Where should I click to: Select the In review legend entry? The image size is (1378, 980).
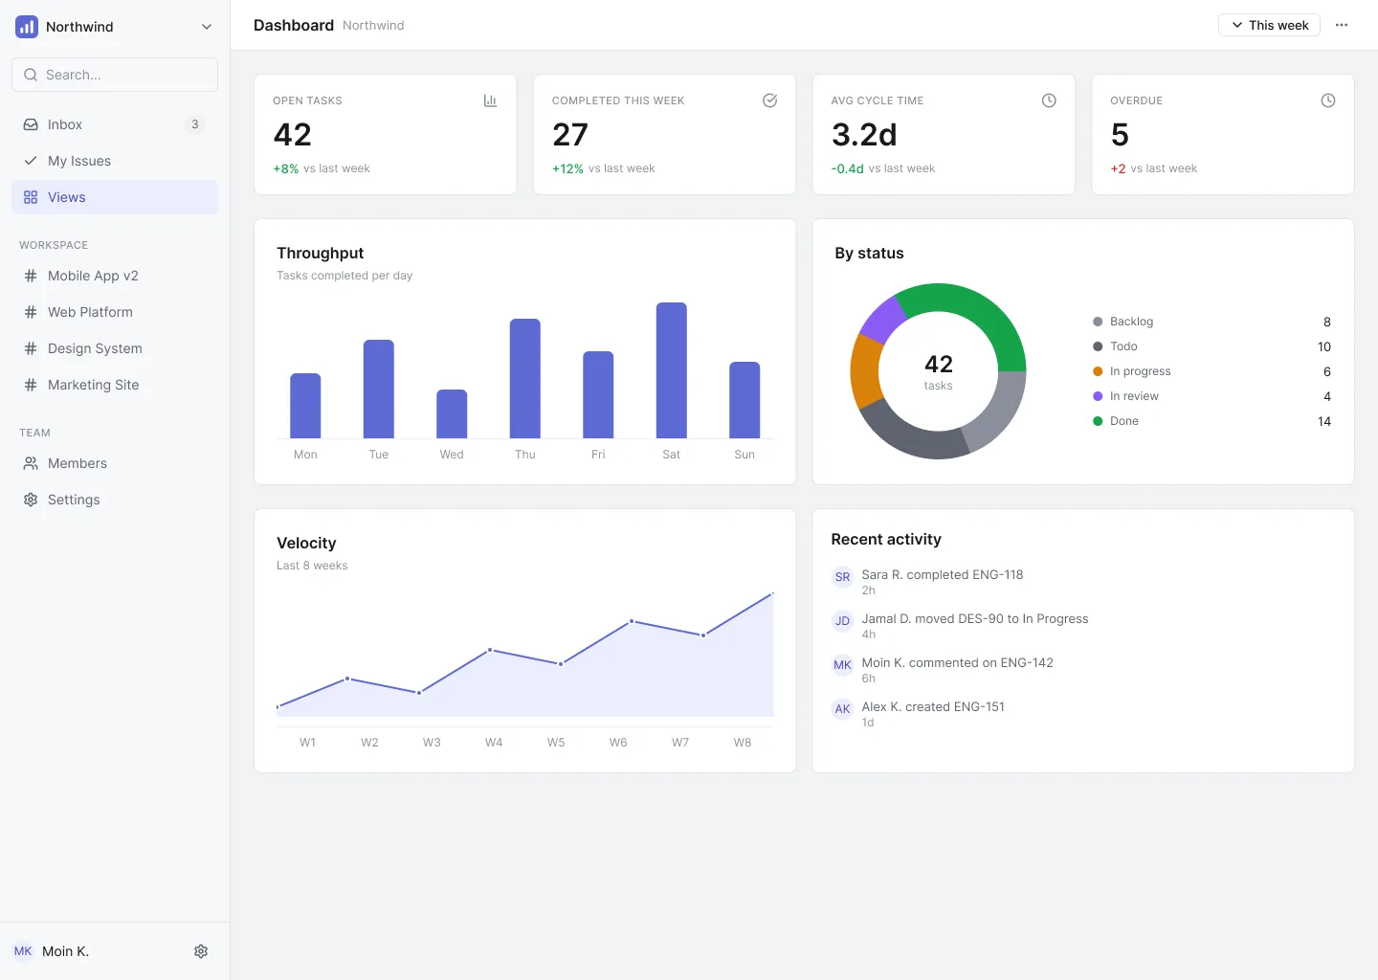pyautogui.click(x=1211, y=396)
